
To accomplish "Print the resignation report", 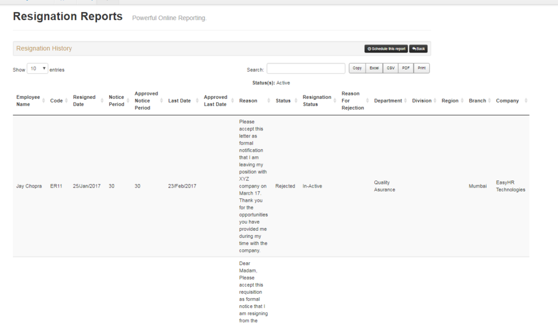I will (421, 68).
